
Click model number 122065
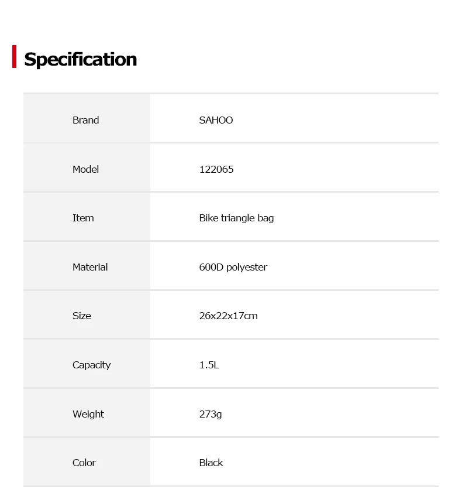[x=216, y=169]
